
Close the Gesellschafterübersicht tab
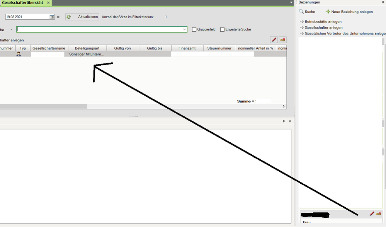(48, 3)
